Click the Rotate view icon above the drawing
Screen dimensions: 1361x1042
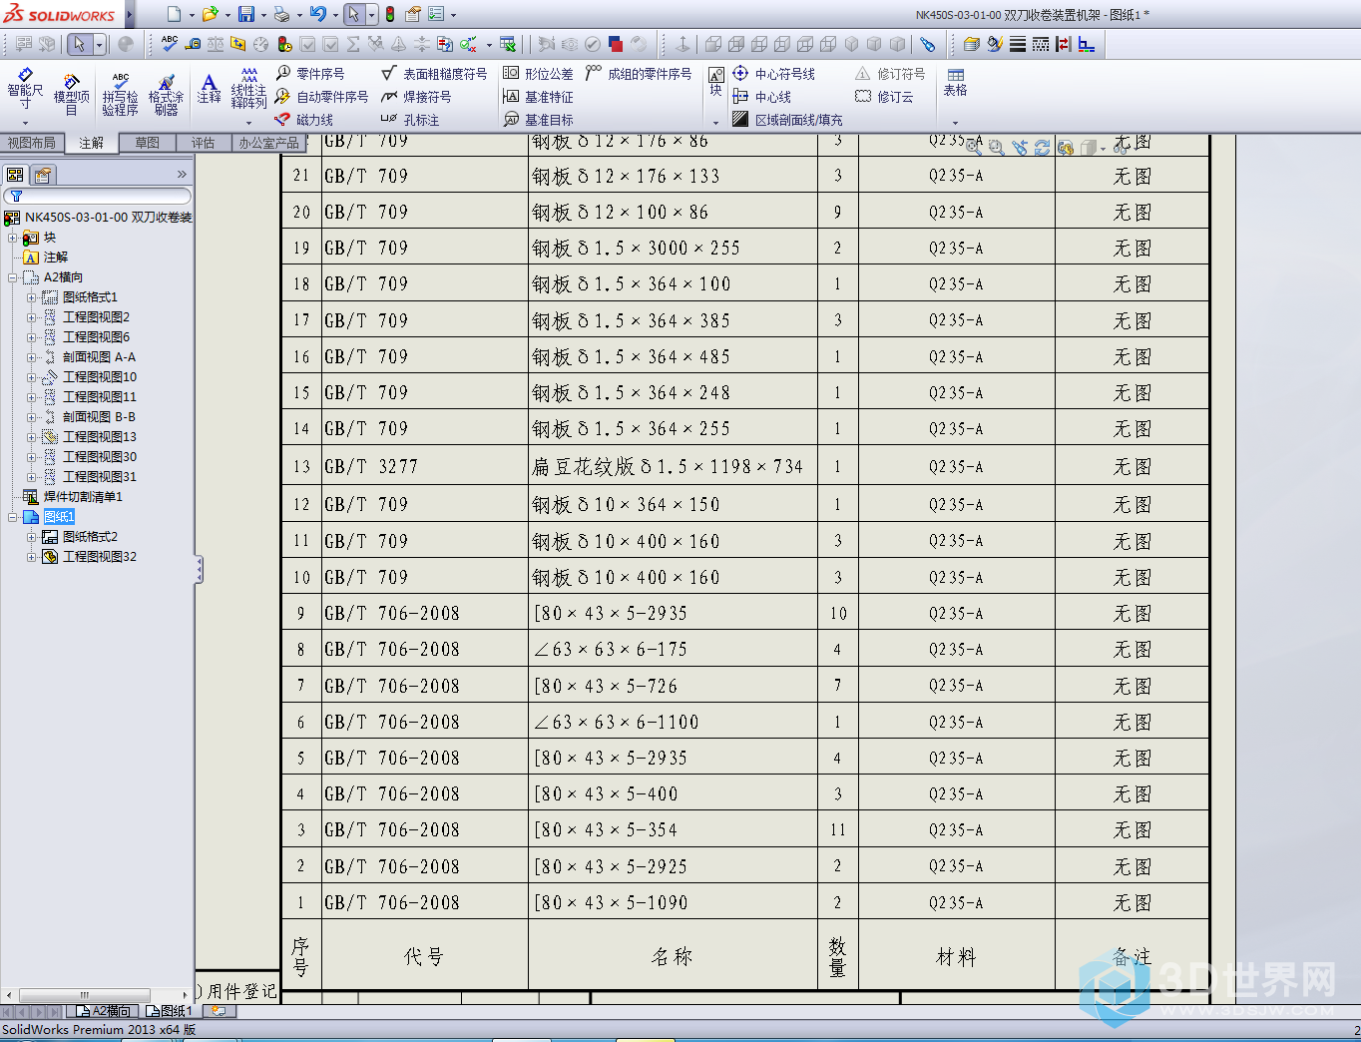coord(1042,147)
